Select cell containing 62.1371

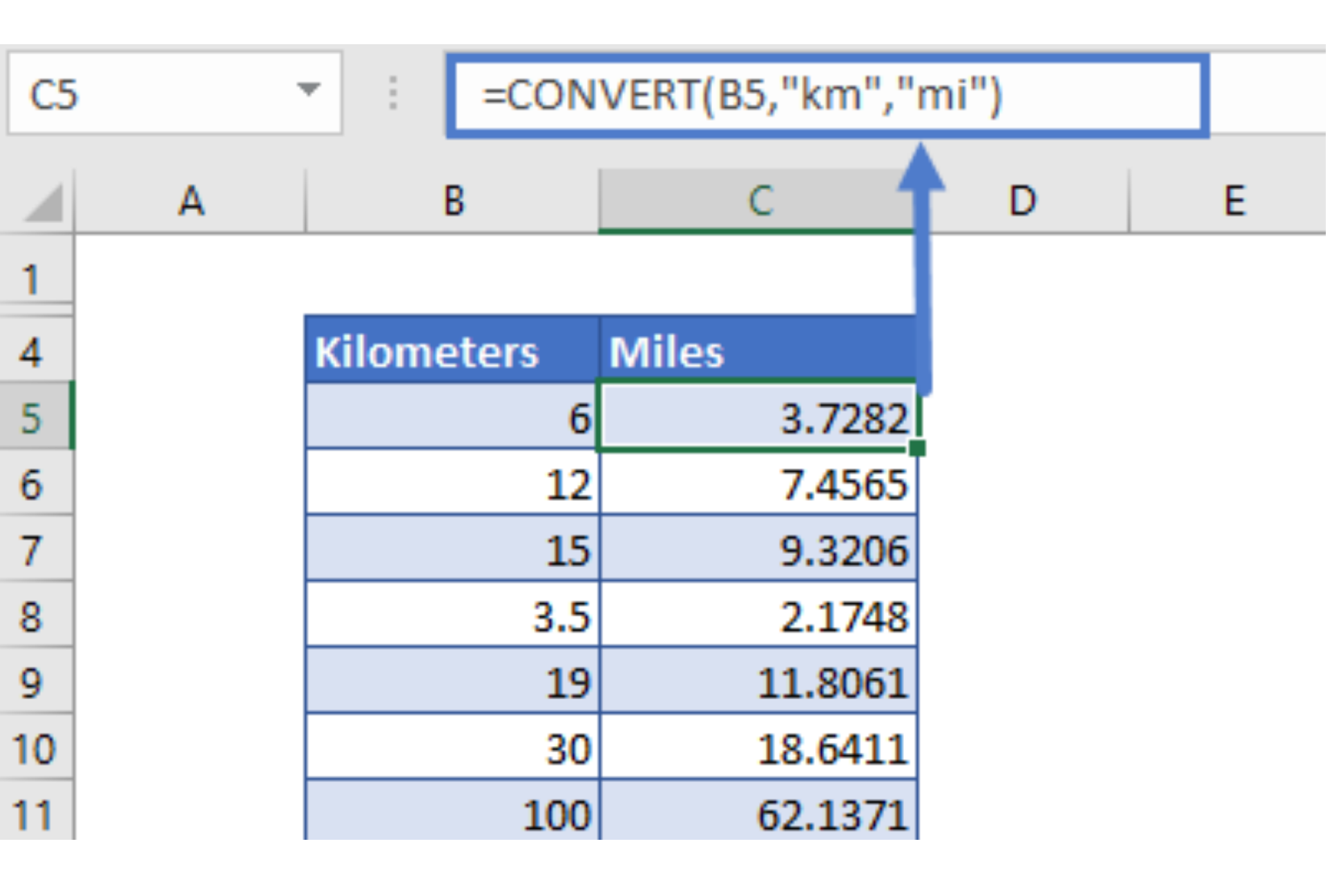click(x=758, y=815)
